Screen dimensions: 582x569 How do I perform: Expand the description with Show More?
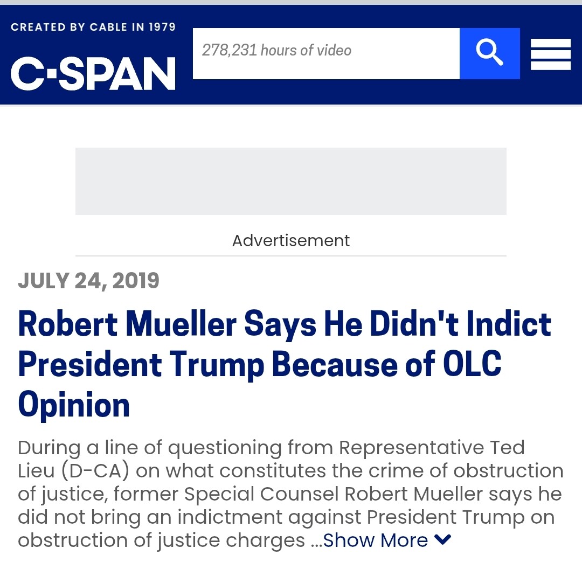click(376, 540)
